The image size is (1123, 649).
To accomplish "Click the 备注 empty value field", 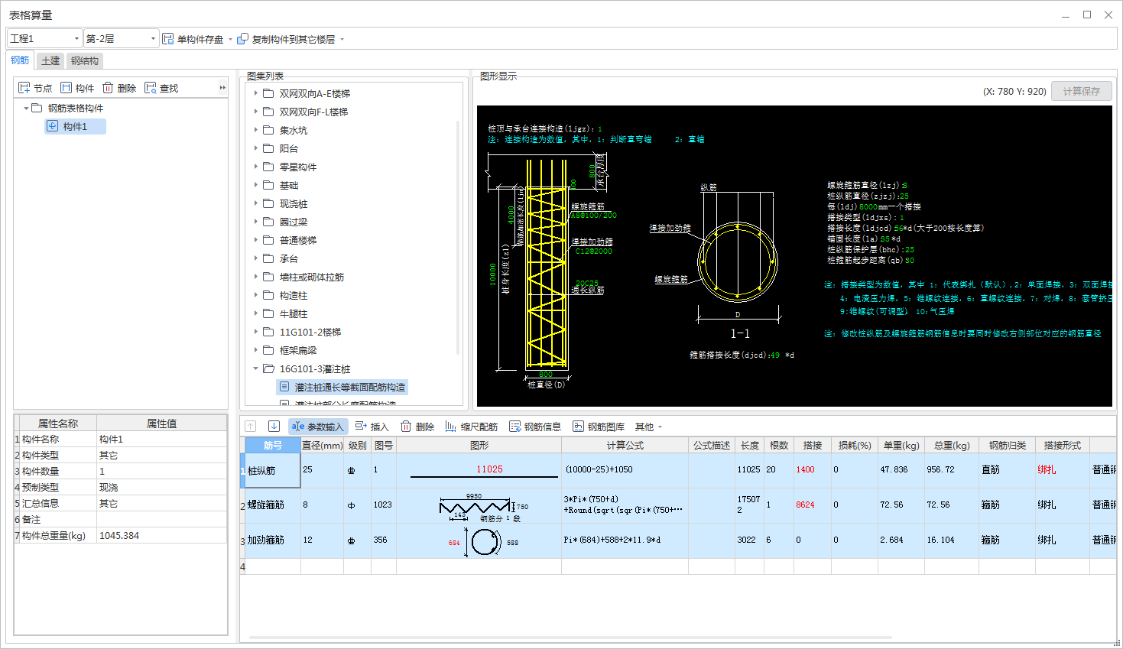I will (x=162, y=519).
